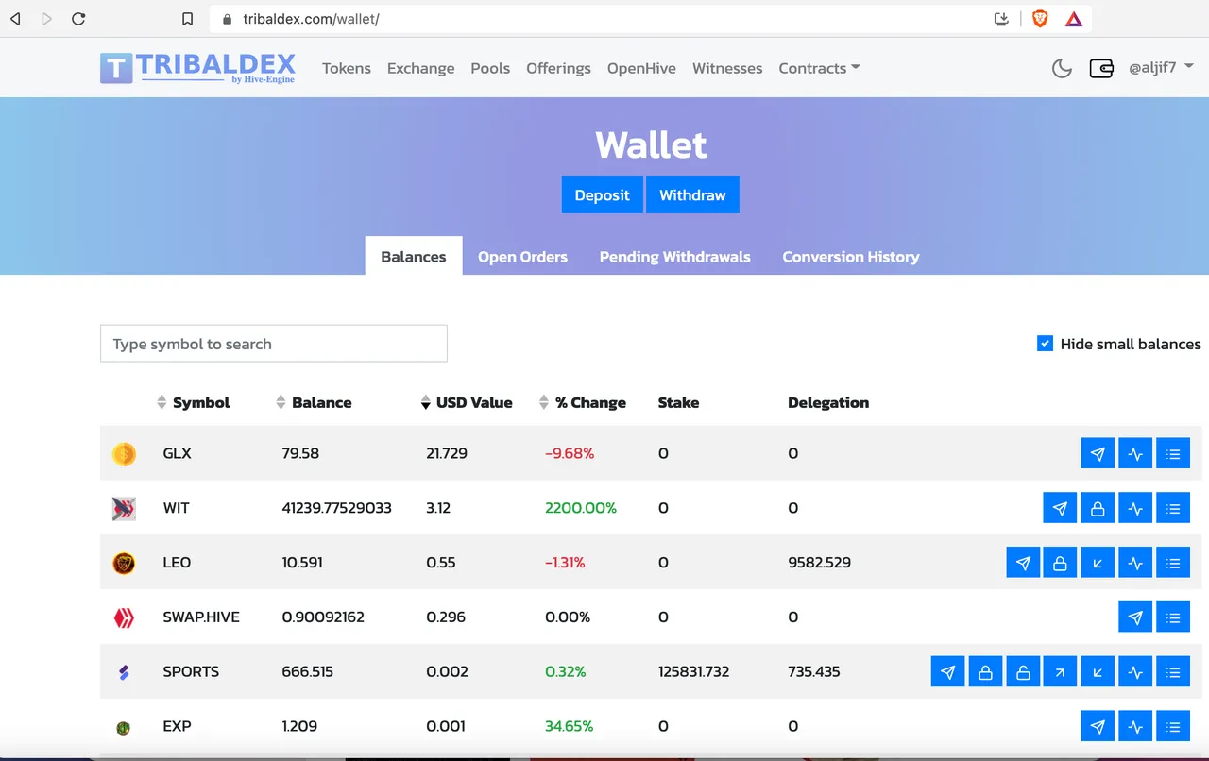This screenshot has width=1209, height=761.
Task: Click the Withdraw button
Action: click(x=692, y=194)
